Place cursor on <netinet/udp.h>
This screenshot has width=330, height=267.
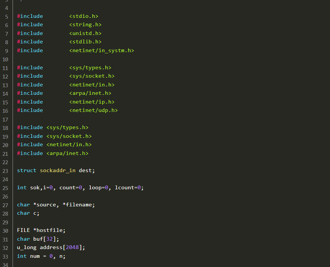93,110
